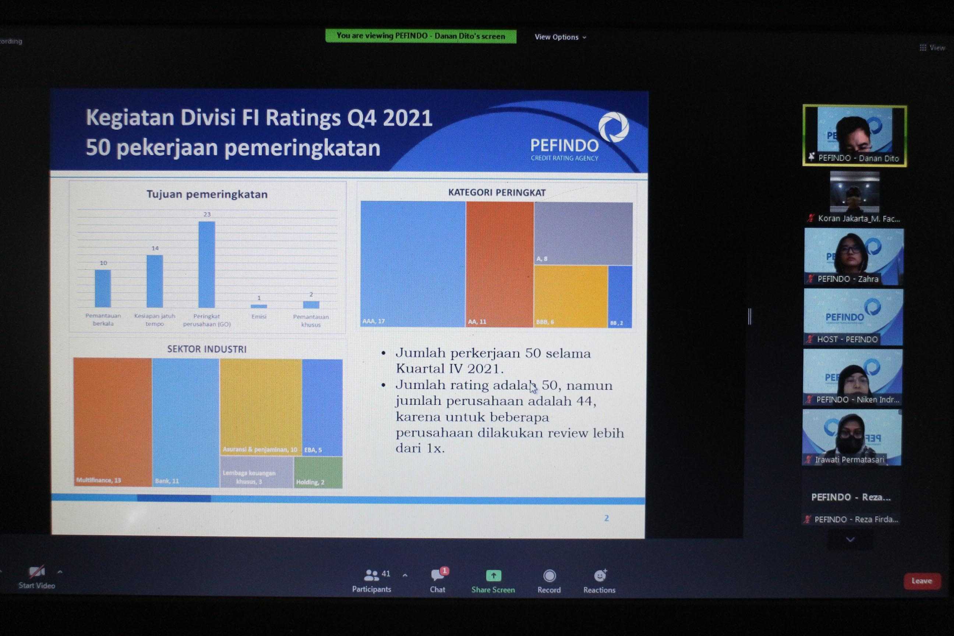Open the caret menu next to Participants

(405, 575)
